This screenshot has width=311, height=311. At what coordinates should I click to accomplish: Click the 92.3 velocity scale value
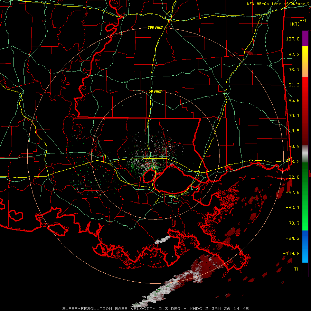click(294, 54)
